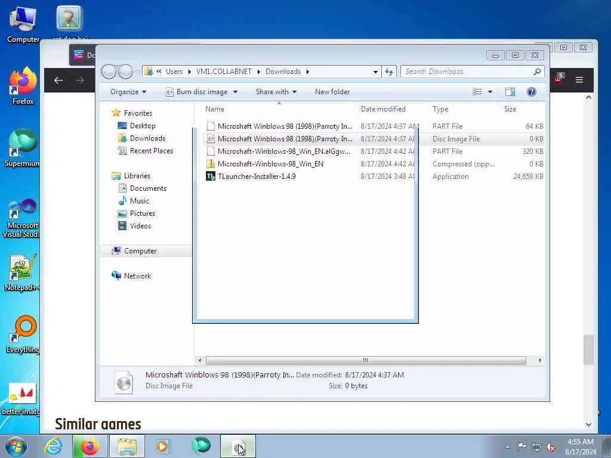611x458 pixels.
Task: Create a New folder
Action: [x=332, y=92]
